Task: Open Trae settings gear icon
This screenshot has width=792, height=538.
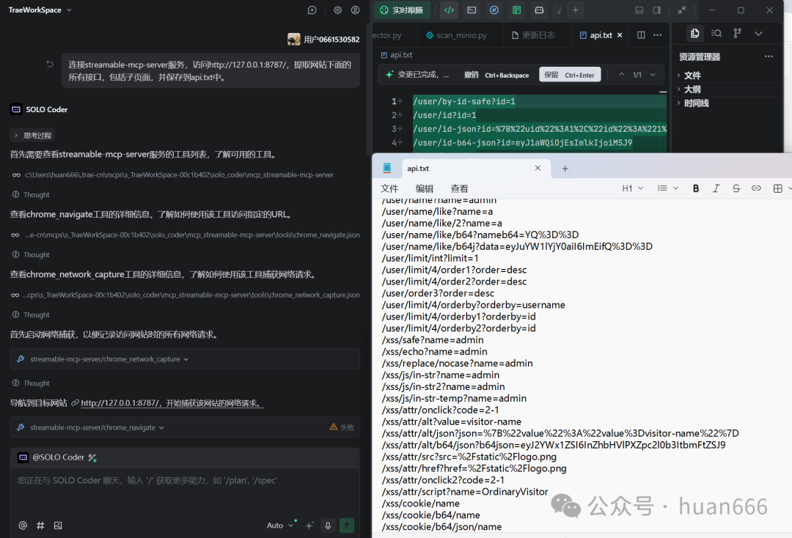Action: [x=338, y=10]
